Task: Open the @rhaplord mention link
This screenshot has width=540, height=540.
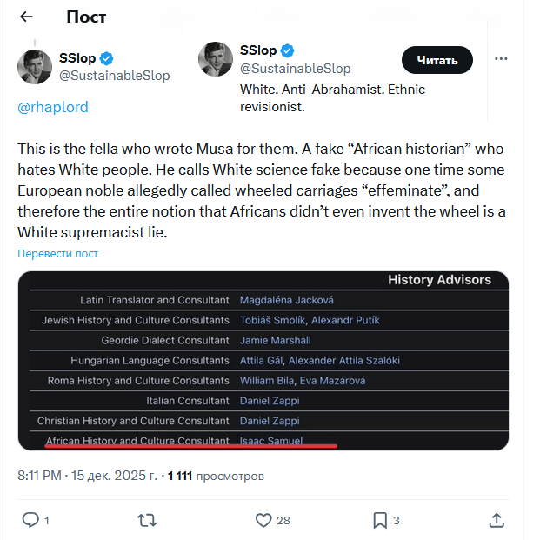Action: (x=53, y=107)
